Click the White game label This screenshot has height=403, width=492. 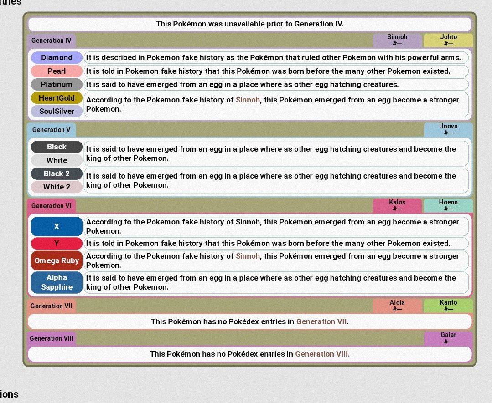57,160
